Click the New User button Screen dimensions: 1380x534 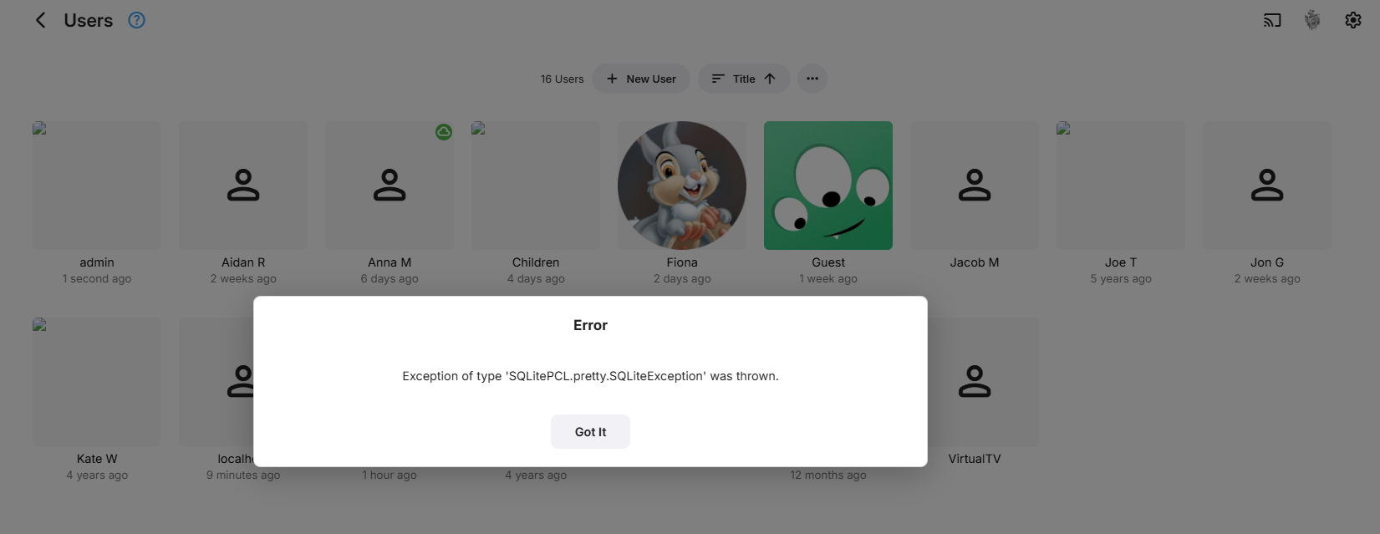[x=641, y=79]
